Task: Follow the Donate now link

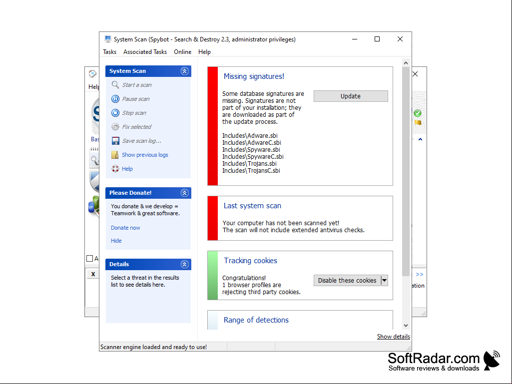Action: coord(125,228)
